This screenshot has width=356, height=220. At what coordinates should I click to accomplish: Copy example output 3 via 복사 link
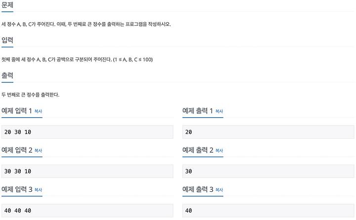click(219, 190)
